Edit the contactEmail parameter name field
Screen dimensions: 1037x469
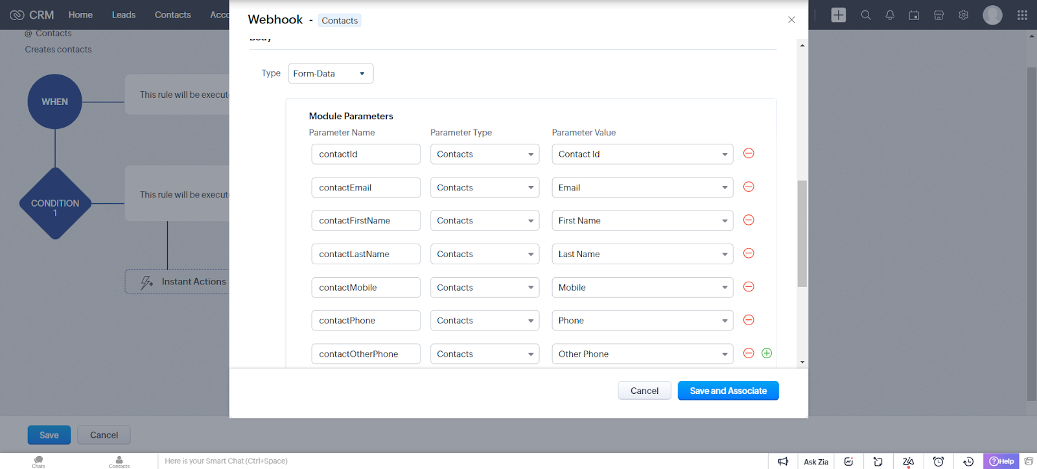366,187
